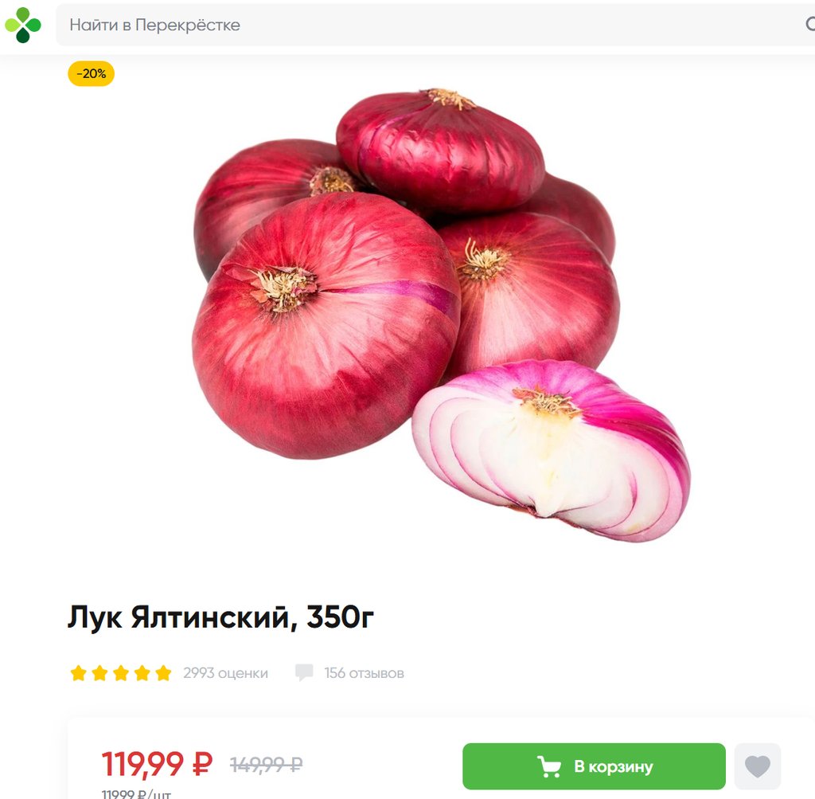Click the per-piece price text '₽/шт'

[154, 794]
